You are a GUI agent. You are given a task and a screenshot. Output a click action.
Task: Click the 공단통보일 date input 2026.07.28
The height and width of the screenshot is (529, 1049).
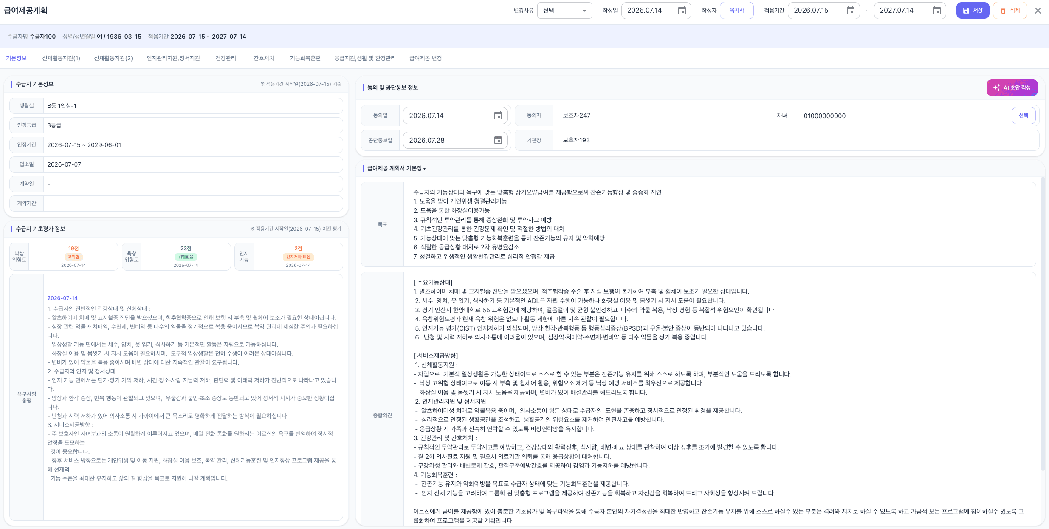click(455, 140)
